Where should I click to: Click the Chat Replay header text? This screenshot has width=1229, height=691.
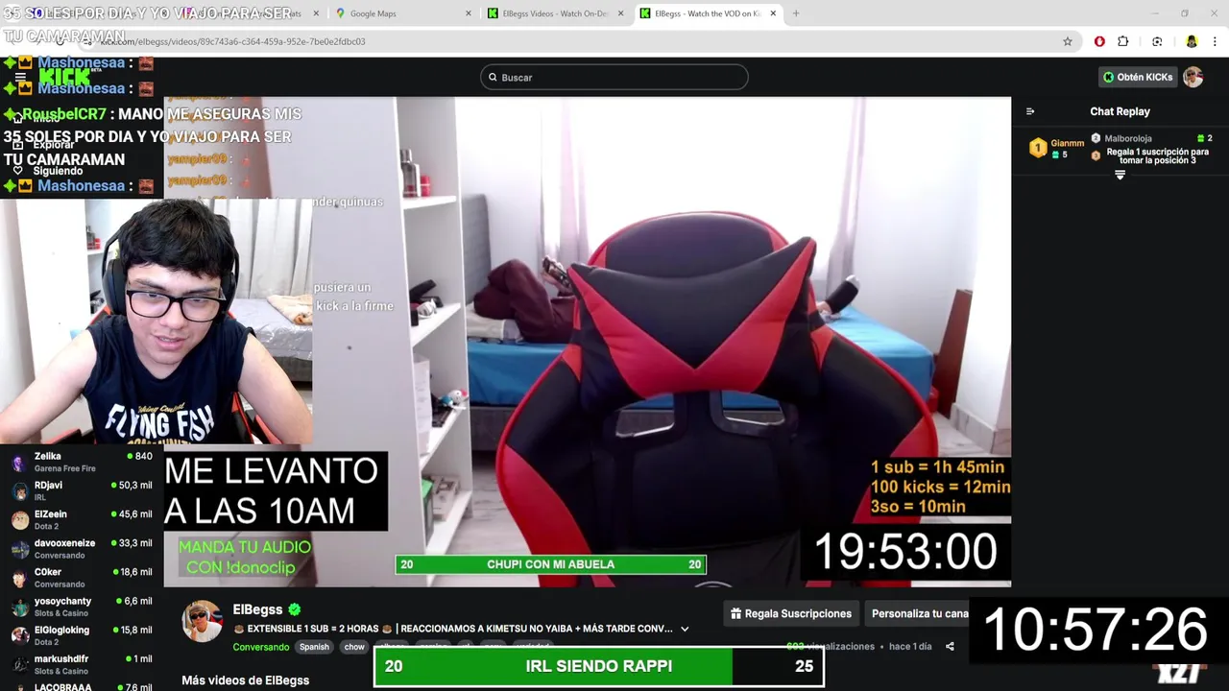click(x=1120, y=111)
